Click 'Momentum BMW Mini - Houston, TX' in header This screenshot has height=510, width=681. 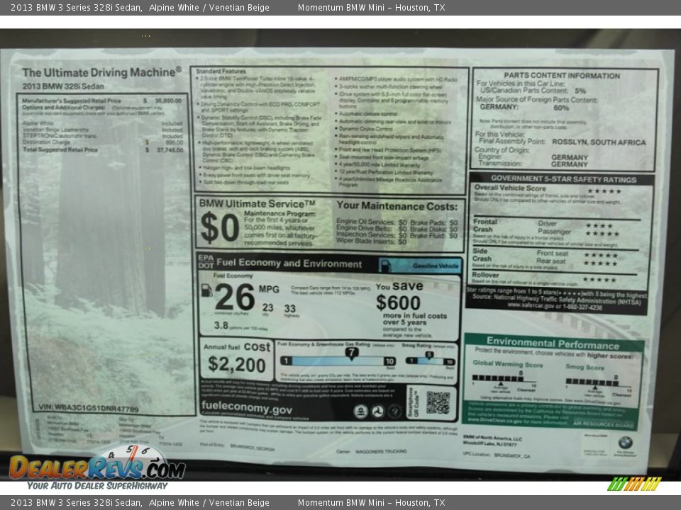point(371,8)
